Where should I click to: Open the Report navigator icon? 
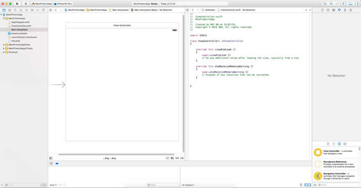[43, 10]
